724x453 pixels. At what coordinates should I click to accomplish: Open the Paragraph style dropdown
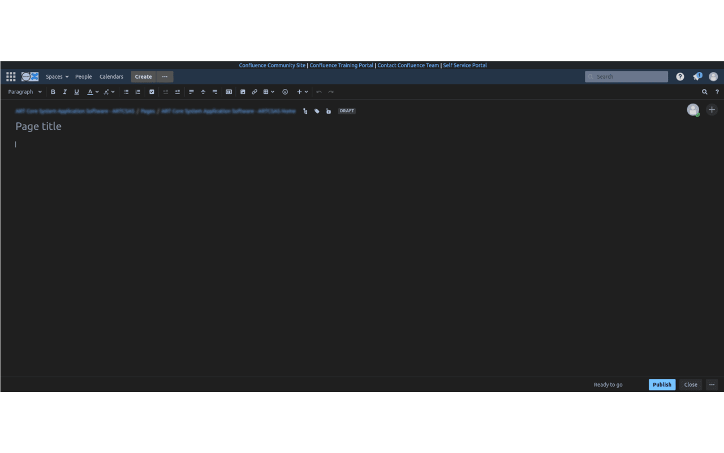click(x=25, y=92)
